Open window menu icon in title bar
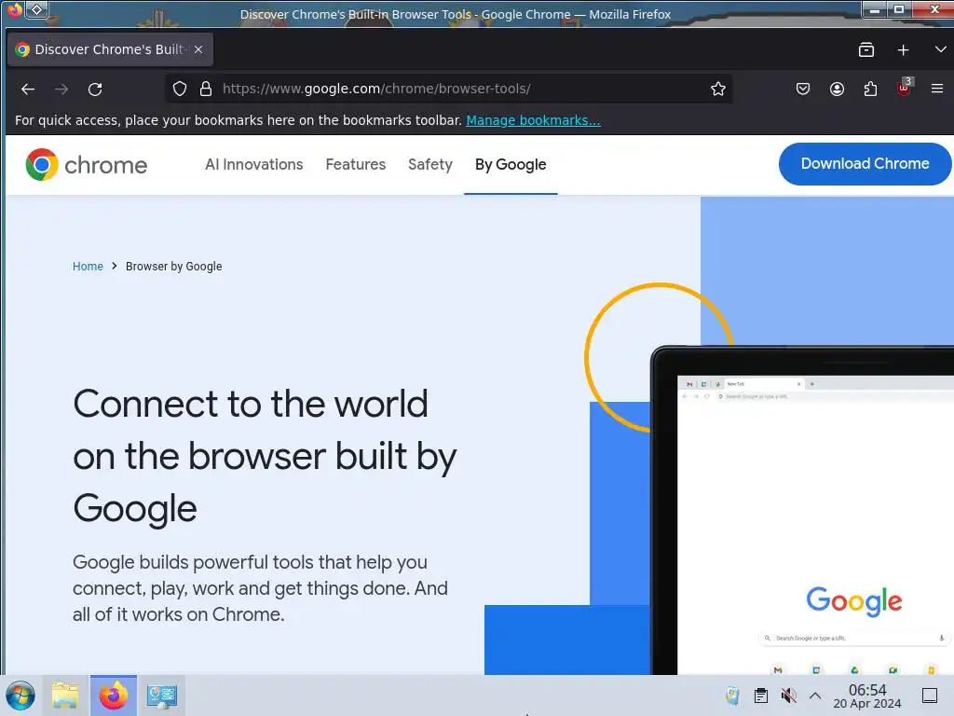Viewport: 954px width, 716px height. pos(15,9)
